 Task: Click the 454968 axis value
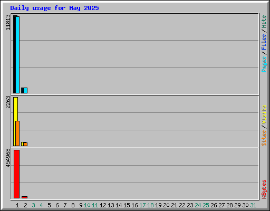8,158
